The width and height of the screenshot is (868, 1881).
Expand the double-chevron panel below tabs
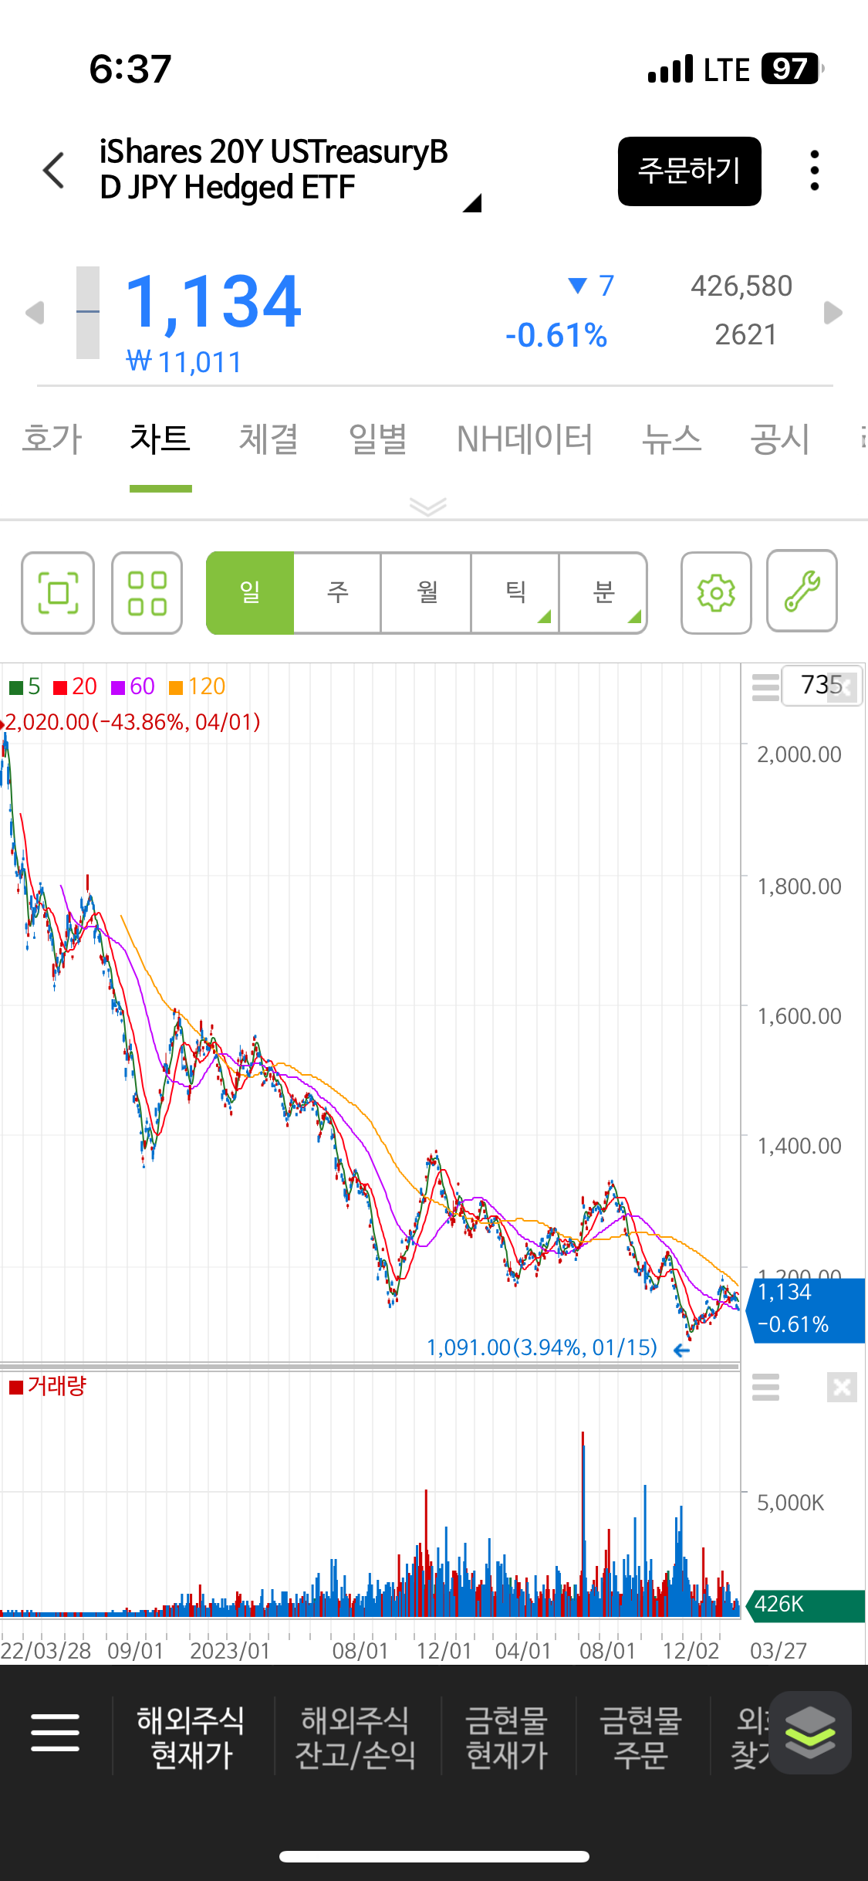coord(428,507)
